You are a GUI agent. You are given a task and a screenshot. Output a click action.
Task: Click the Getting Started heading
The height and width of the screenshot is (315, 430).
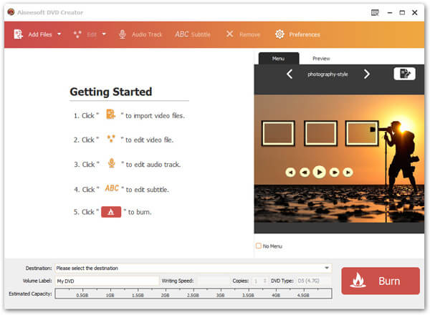click(x=111, y=92)
